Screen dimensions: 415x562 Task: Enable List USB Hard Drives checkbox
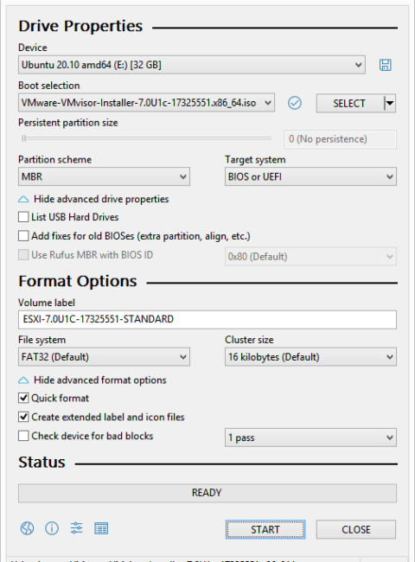(x=23, y=217)
